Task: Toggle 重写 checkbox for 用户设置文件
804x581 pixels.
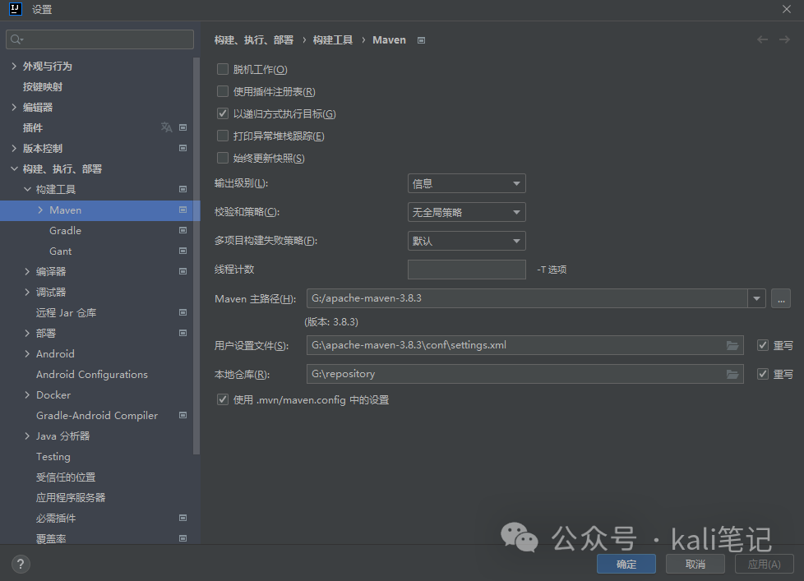Action: 763,345
